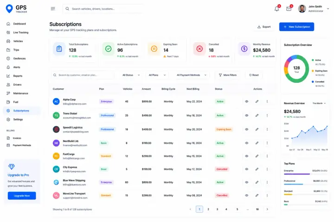
Task: Expand the John Smith account menu arrow
Action: pyautogui.click(x=328, y=9)
